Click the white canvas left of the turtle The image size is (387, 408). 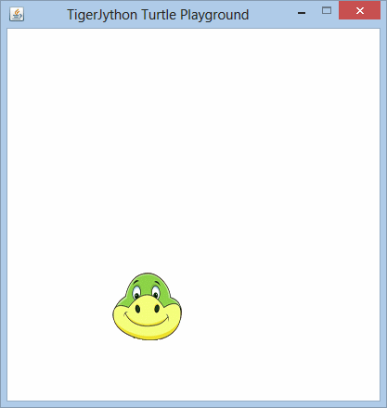point(58,306)
